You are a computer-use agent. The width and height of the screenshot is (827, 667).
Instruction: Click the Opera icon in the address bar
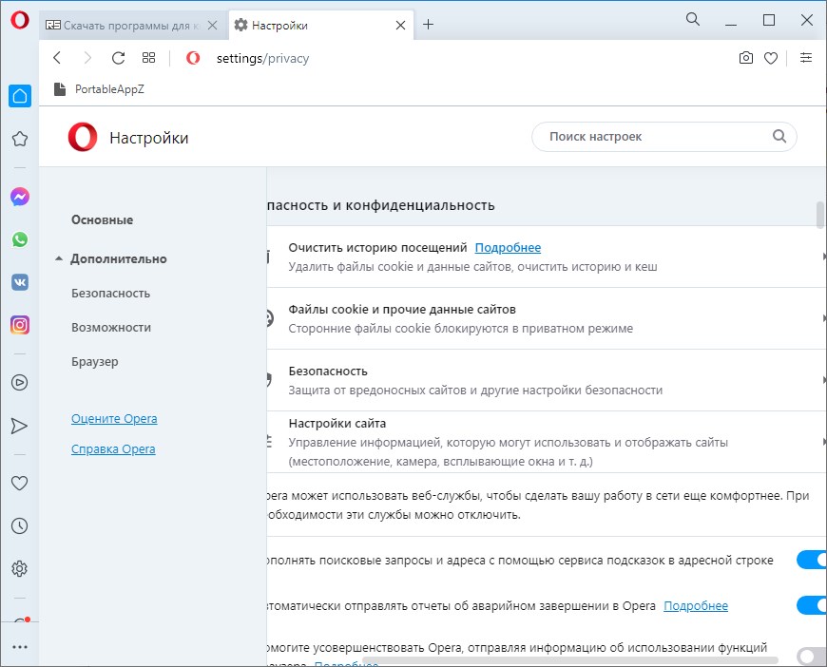coord(193,57)
